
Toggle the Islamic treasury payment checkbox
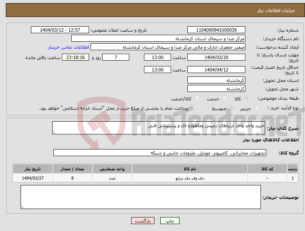click(x=194, y=107)
